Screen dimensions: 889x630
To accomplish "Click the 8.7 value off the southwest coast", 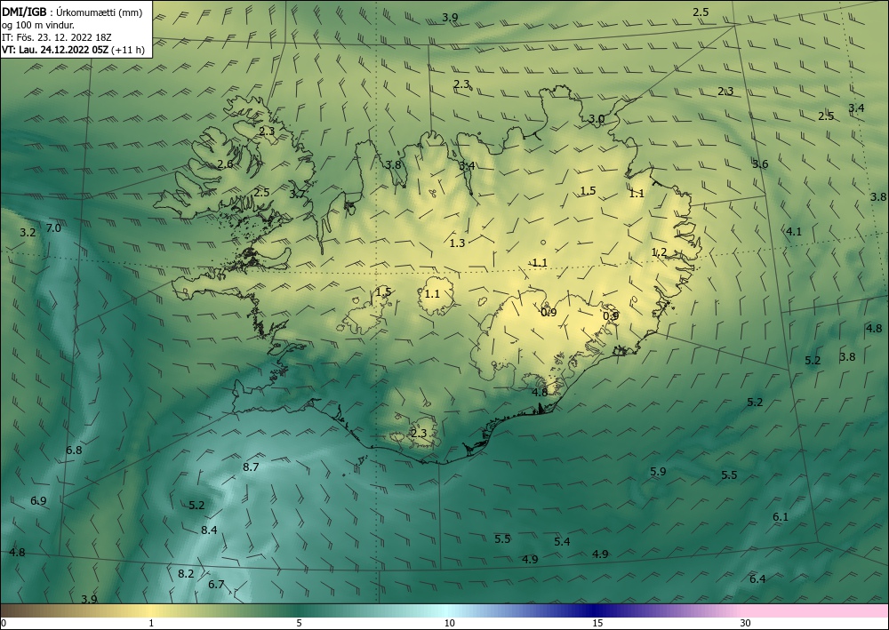I will [x=252, y=467].
